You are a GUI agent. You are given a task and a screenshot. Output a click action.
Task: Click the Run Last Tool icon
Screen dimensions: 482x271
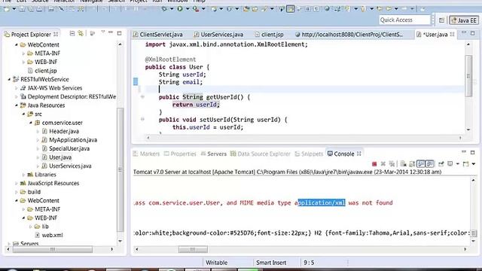click(196, 9)
